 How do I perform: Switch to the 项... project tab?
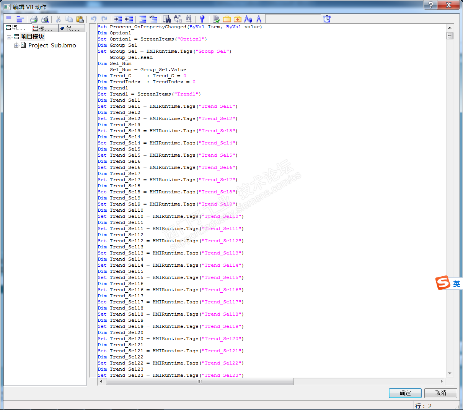[18, 28]
